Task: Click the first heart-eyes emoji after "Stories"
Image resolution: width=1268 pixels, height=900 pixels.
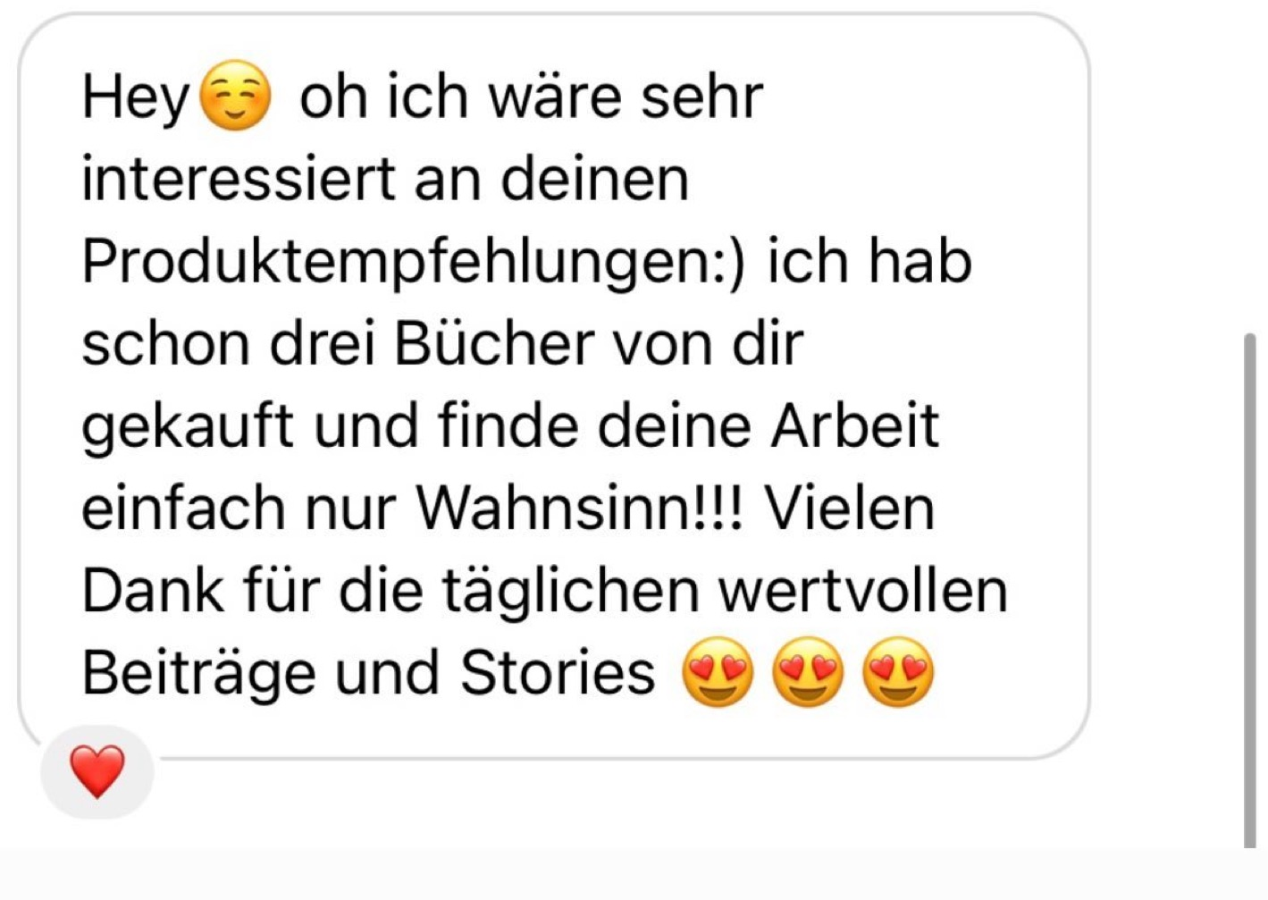Action: click(x=718, y=672)
